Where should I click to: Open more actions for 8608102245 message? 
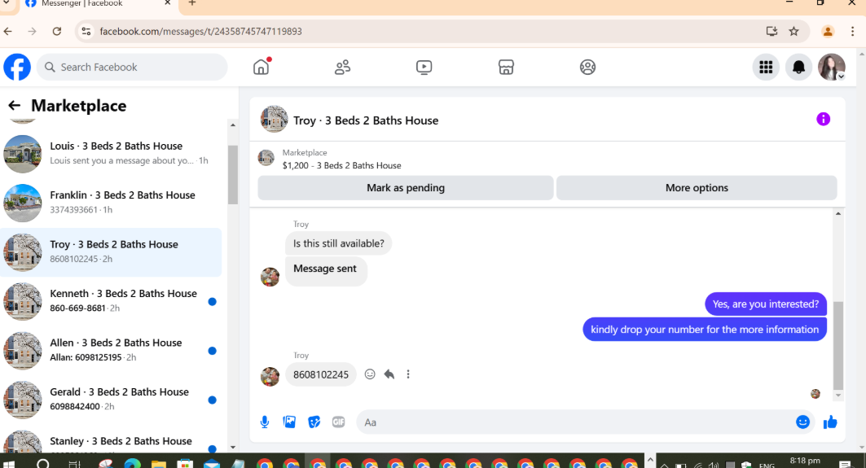[x=408, y=374]
